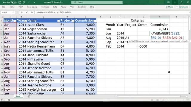Viewport: 191px width, 107px height.
Task: Open the Project column filter dropdown
Action: click(x=73, y=21)
